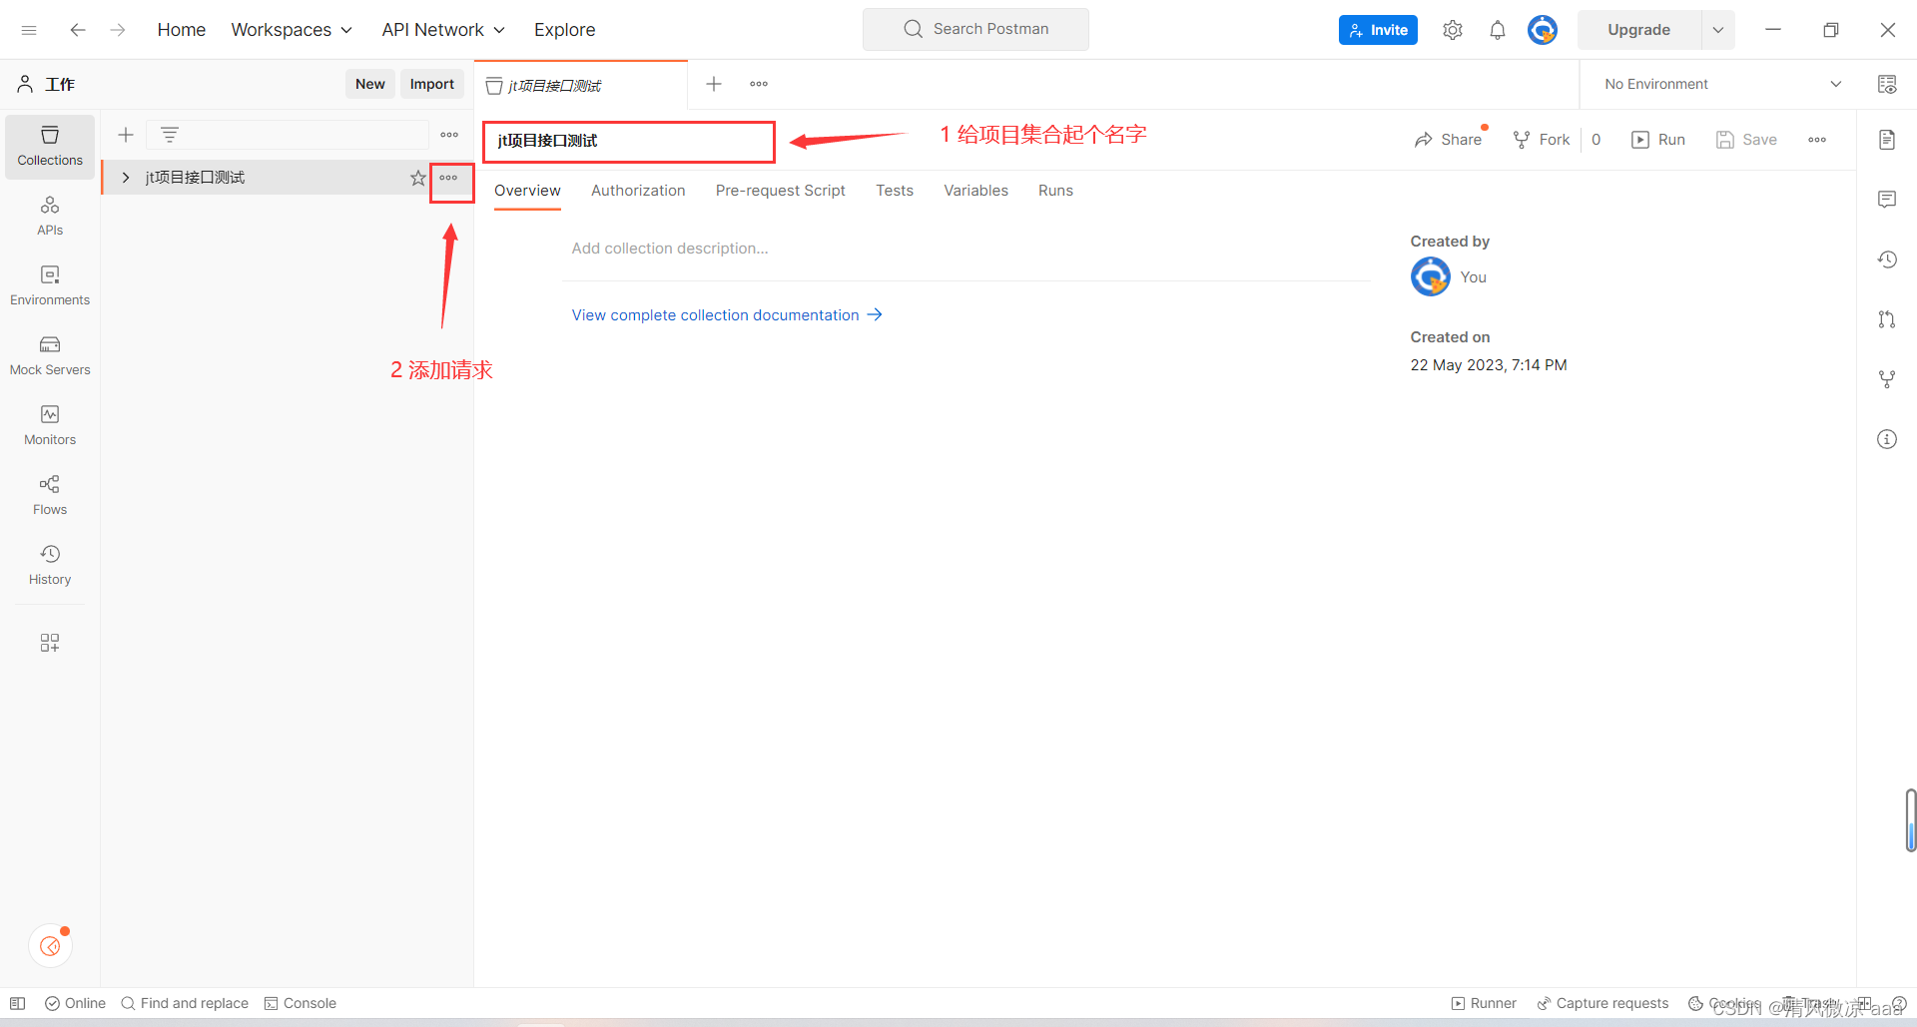Open the Collections sidebar section

click(50, 146)
